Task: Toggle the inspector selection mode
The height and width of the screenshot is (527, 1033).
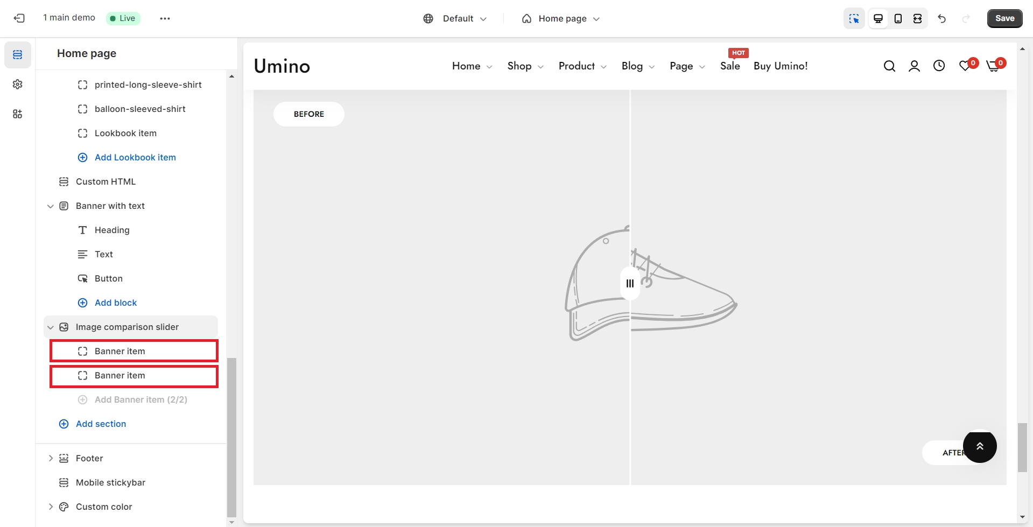Action: [854, 19]
